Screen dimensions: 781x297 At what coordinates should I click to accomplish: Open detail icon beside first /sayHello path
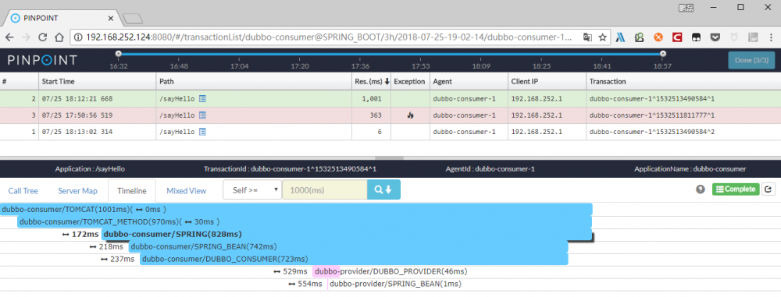click(202, 99)
